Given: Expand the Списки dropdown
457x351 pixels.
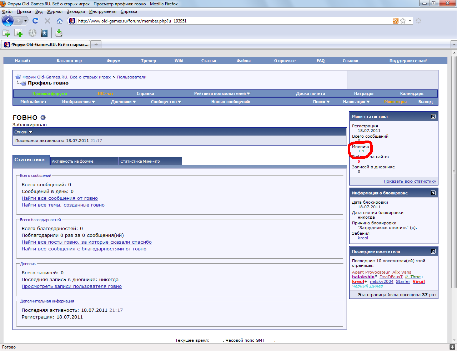Looking at the screenshot, I should tap(23, 132).
